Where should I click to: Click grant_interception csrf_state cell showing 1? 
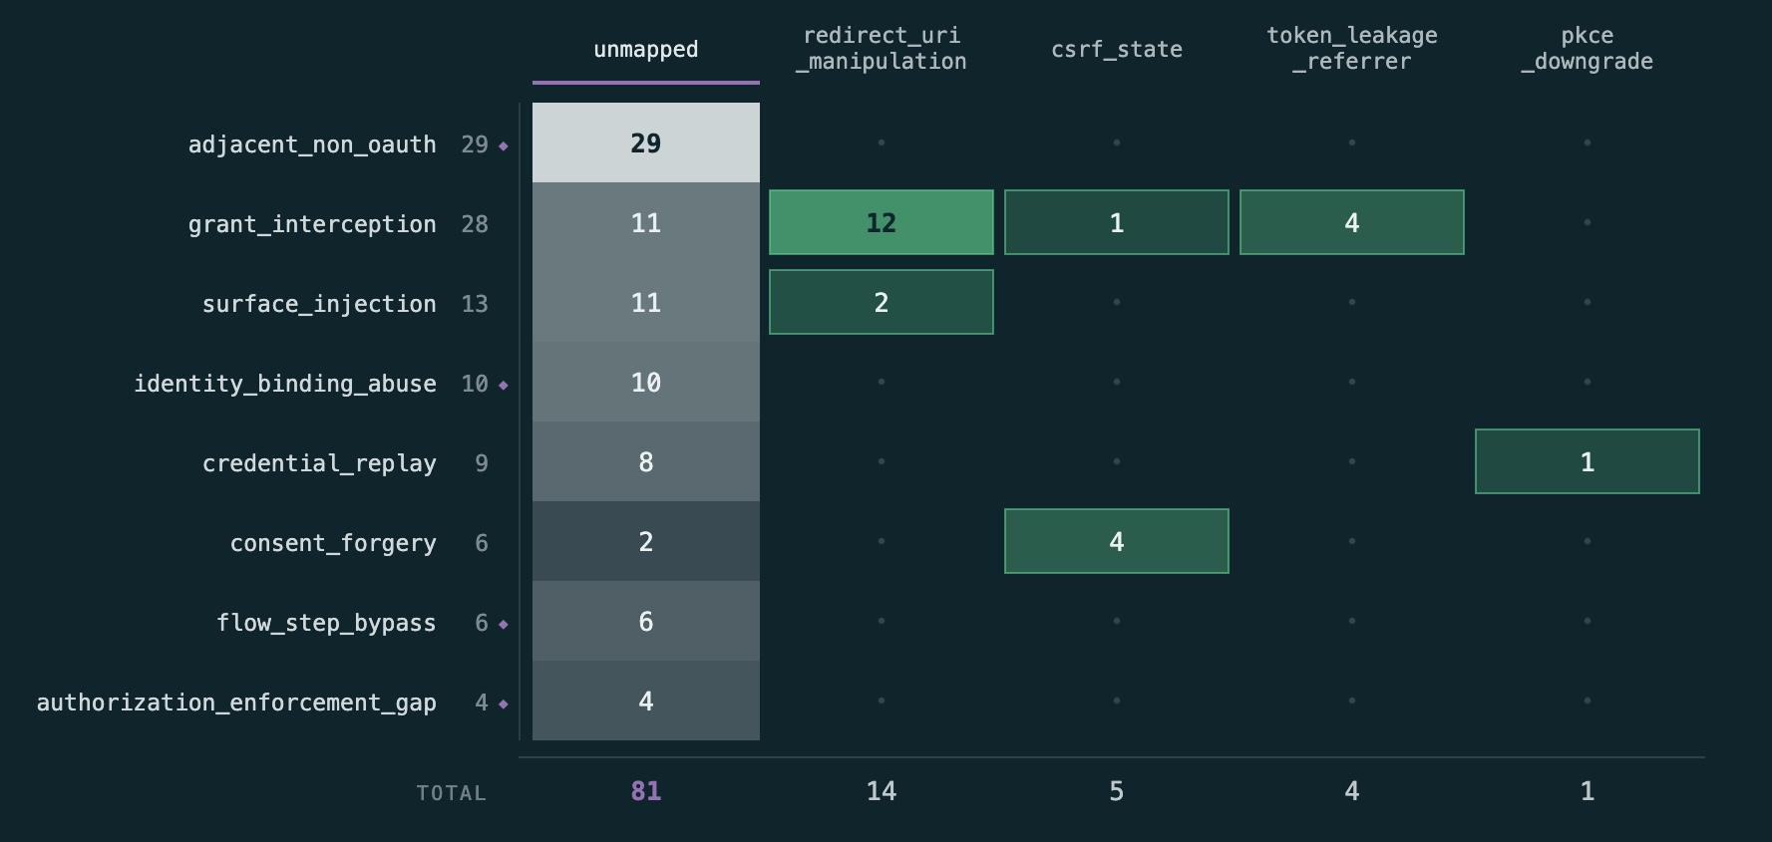[1117, 222]
